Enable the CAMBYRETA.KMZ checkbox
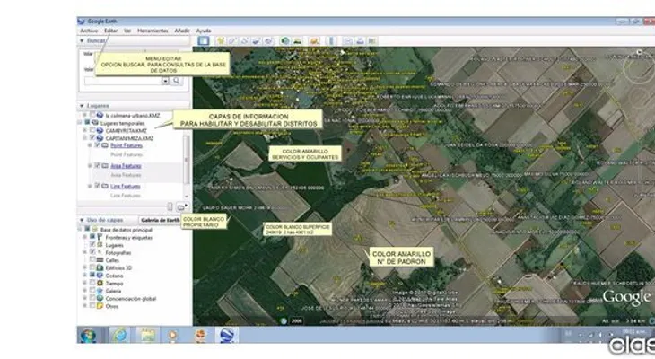Image resolution: width=655 pixels, height=359 pixels. (92, 130)
